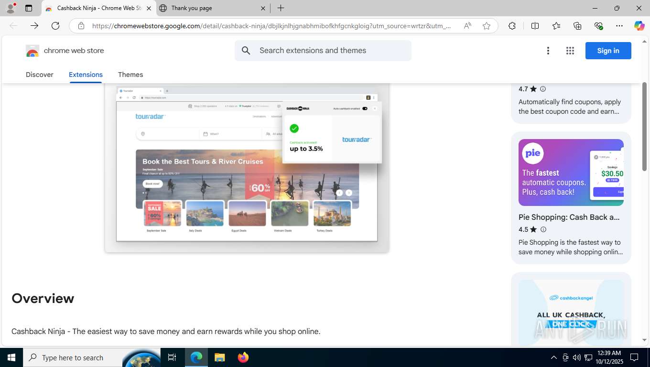Open the Themes tab

pyautogui.click(x=130, y=75)
